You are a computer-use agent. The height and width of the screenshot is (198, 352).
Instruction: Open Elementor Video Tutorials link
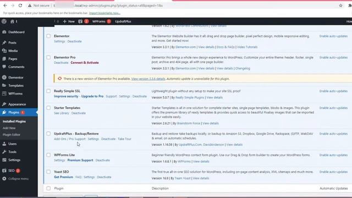247,47
